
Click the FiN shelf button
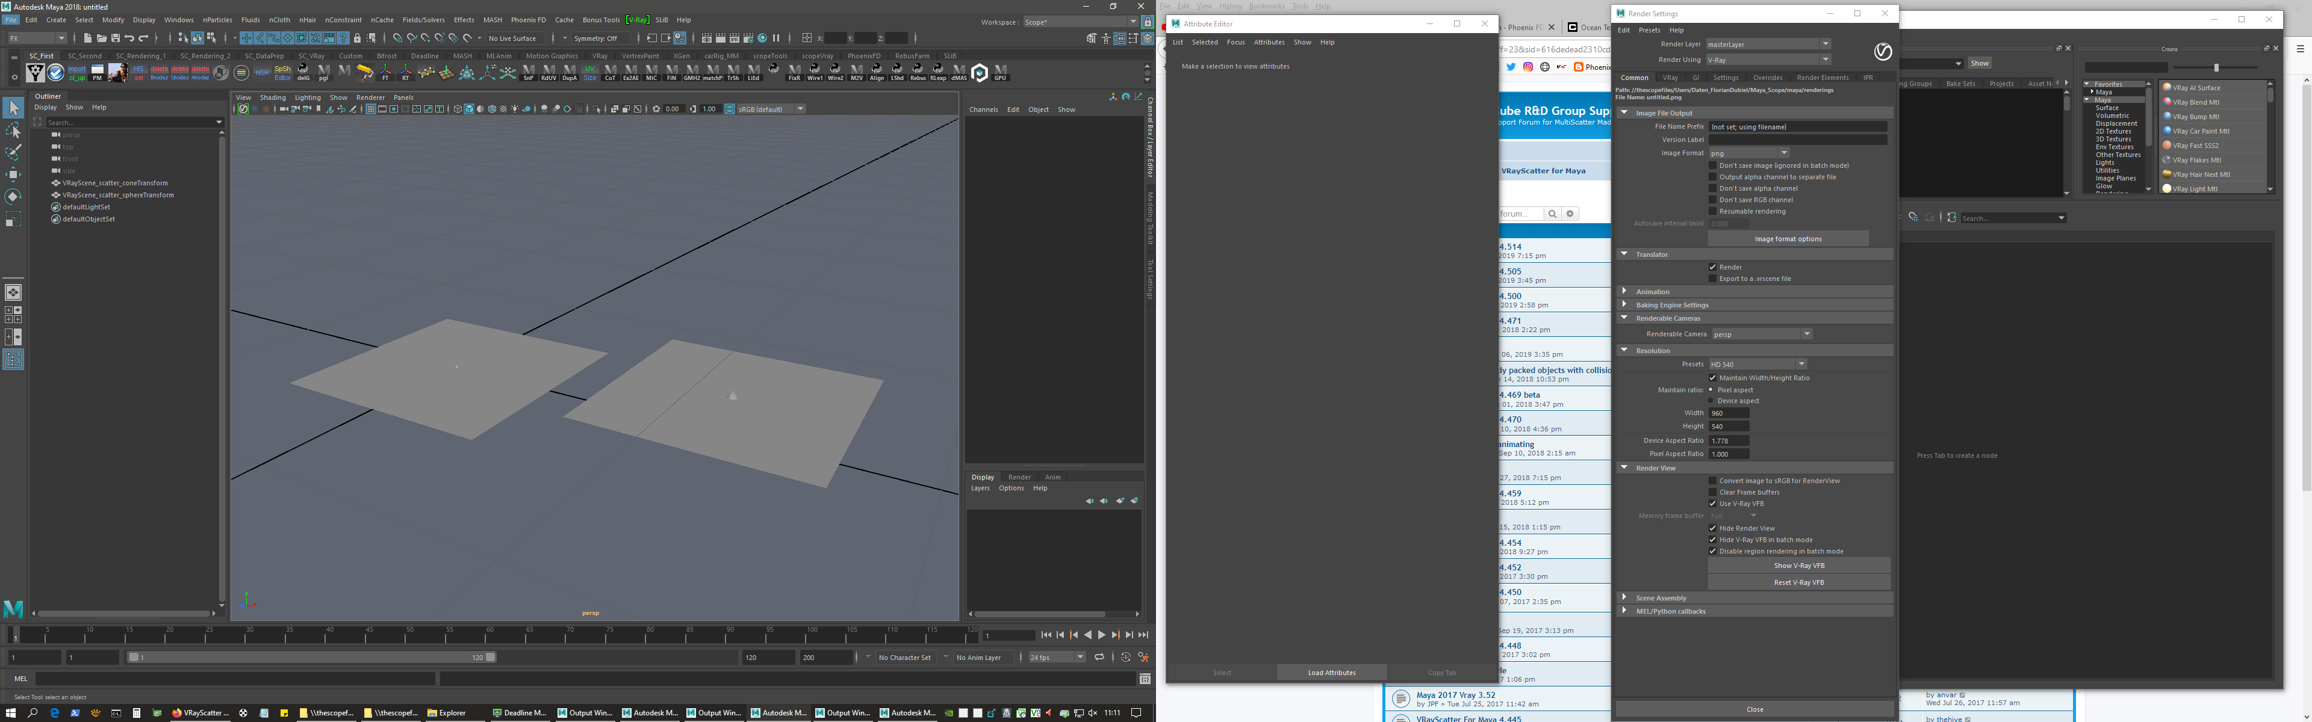click(x=671, y=73)
